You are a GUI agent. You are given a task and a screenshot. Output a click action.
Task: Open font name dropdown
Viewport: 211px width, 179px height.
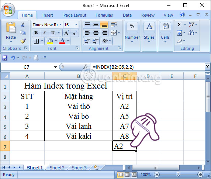pyautogui.click(x=60, y=24)
